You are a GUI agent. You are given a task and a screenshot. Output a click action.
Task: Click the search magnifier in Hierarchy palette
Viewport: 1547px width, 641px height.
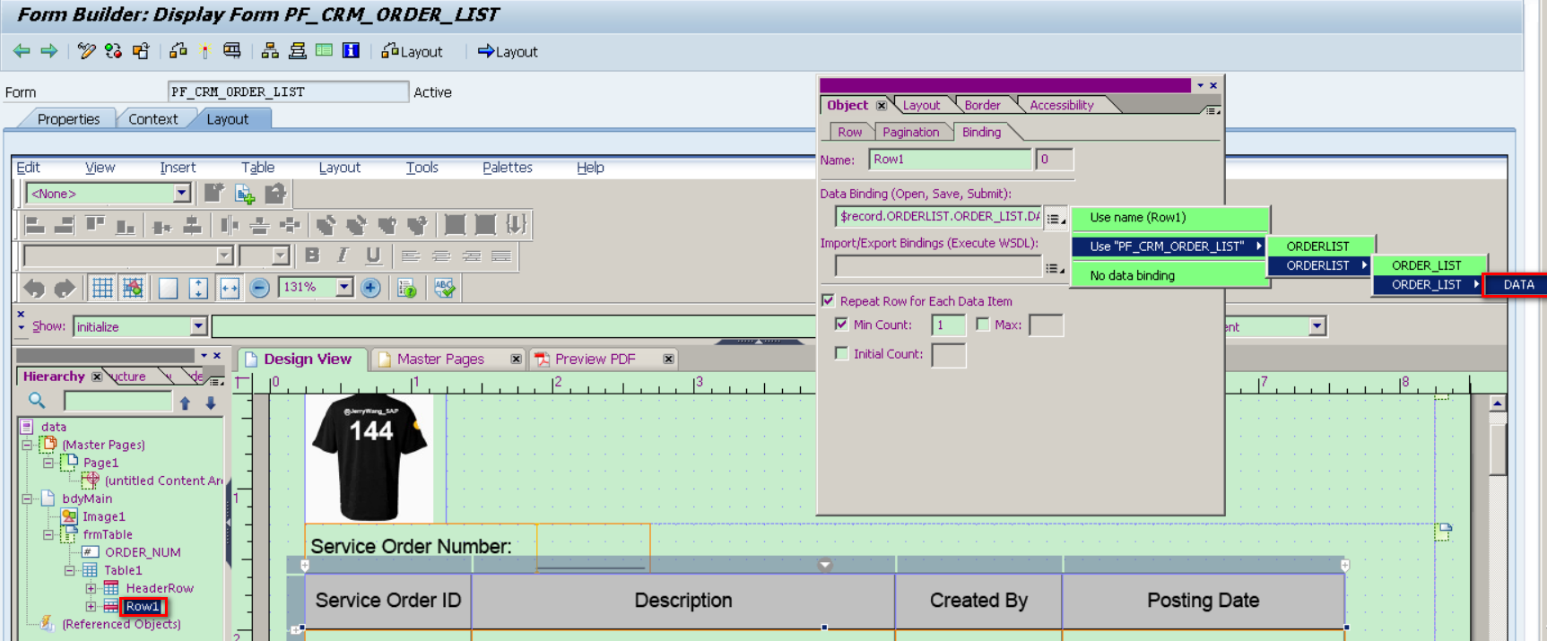coord(36,401)
